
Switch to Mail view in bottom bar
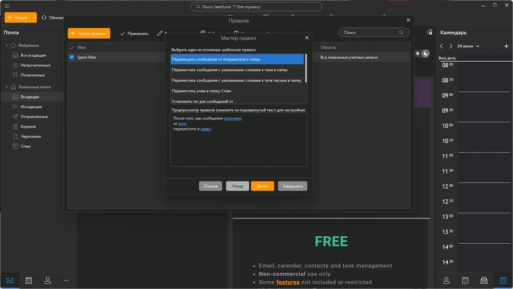click(10, 280)
